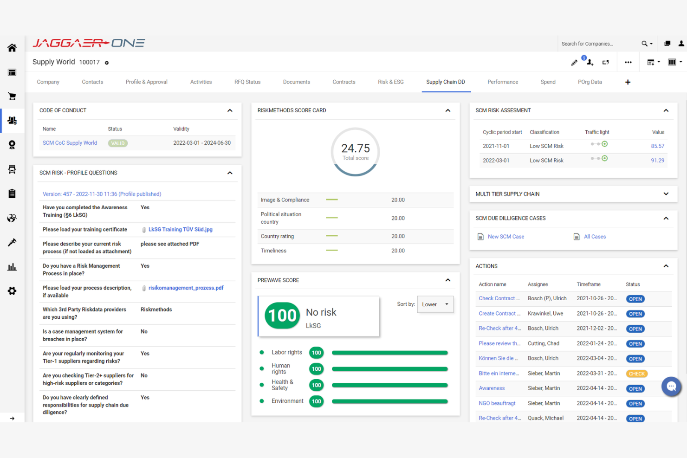The width and height of the screenshot is (687, 458).
Task: Open the Lower sort dropdown in Prewave Score
Action: (434, 304)
